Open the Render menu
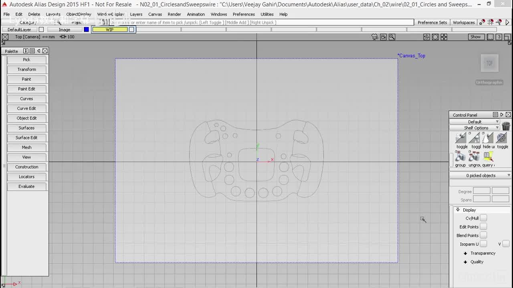Image resolution: width=513 pixels, height=288 pixels. tap(174, 14)
